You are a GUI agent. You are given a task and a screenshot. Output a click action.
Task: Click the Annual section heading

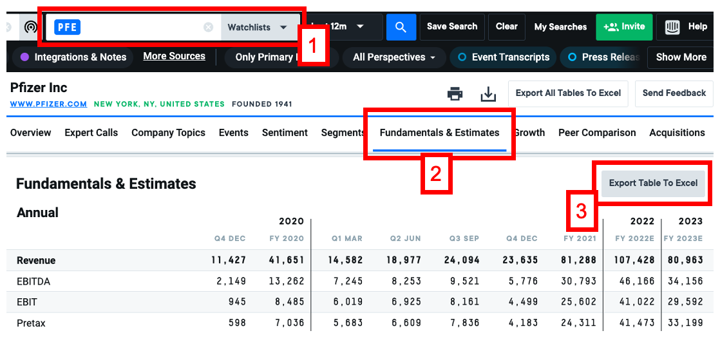point(37,213)
